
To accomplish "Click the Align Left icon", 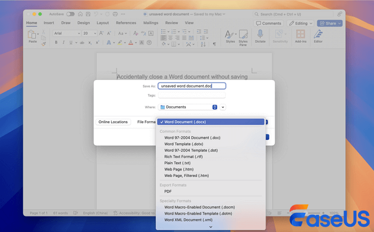I will [163, 38].
